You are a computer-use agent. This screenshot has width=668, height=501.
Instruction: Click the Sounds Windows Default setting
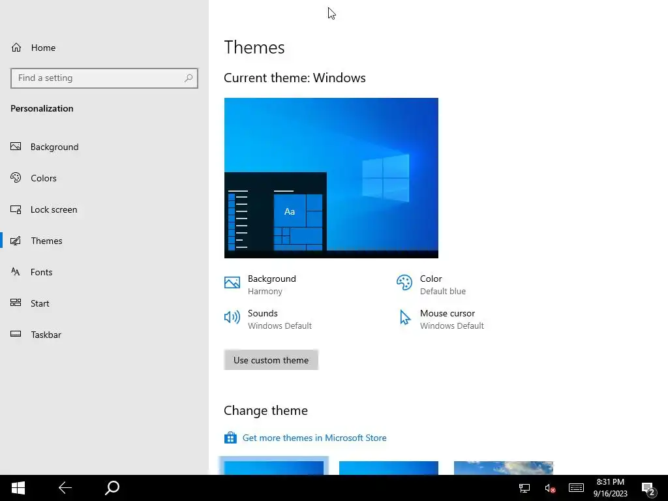click(268, 319)
